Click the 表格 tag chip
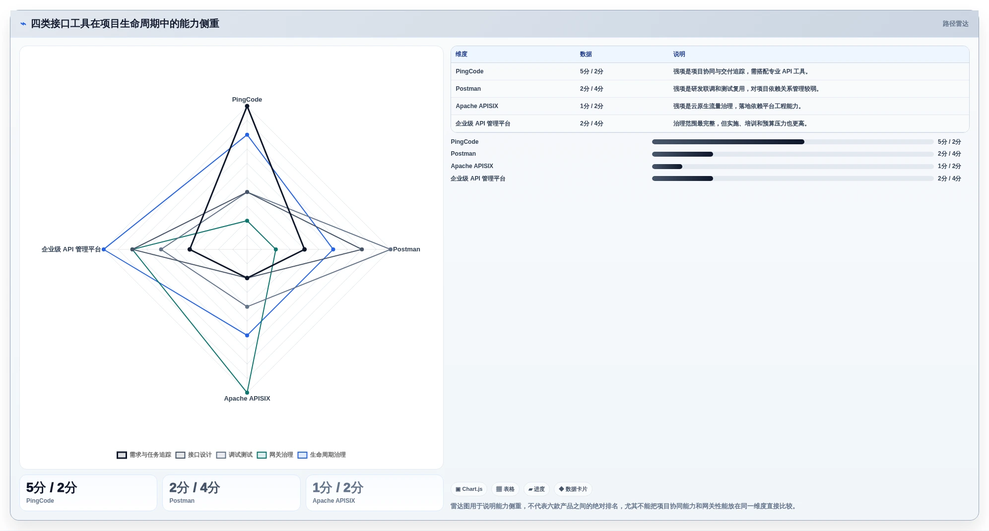 (505, 489)
